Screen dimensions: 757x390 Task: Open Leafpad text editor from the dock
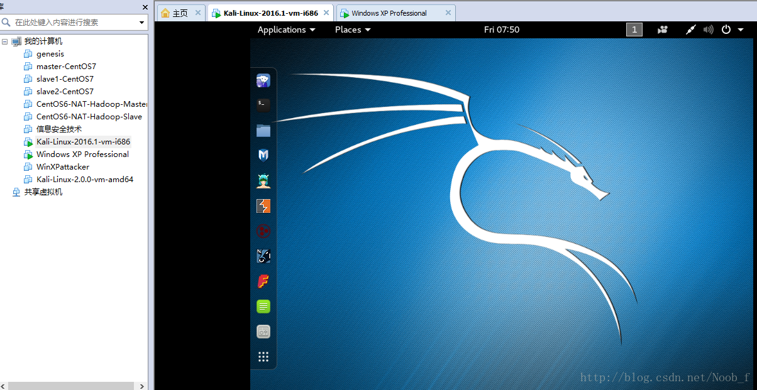click(x=263, y=306)
